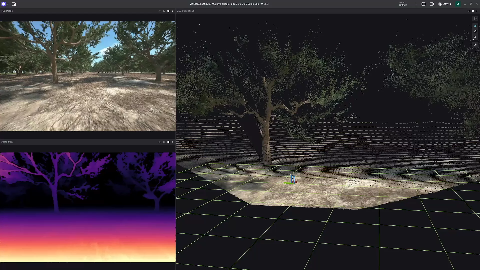The width and height of the screenshot is (480, 270).
Task: Open the user profile M avatar
Action: (458, 4)
